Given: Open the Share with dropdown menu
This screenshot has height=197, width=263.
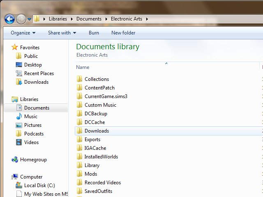Looking at the screenshot, I should pyautogui.click(x=62, y=33).
